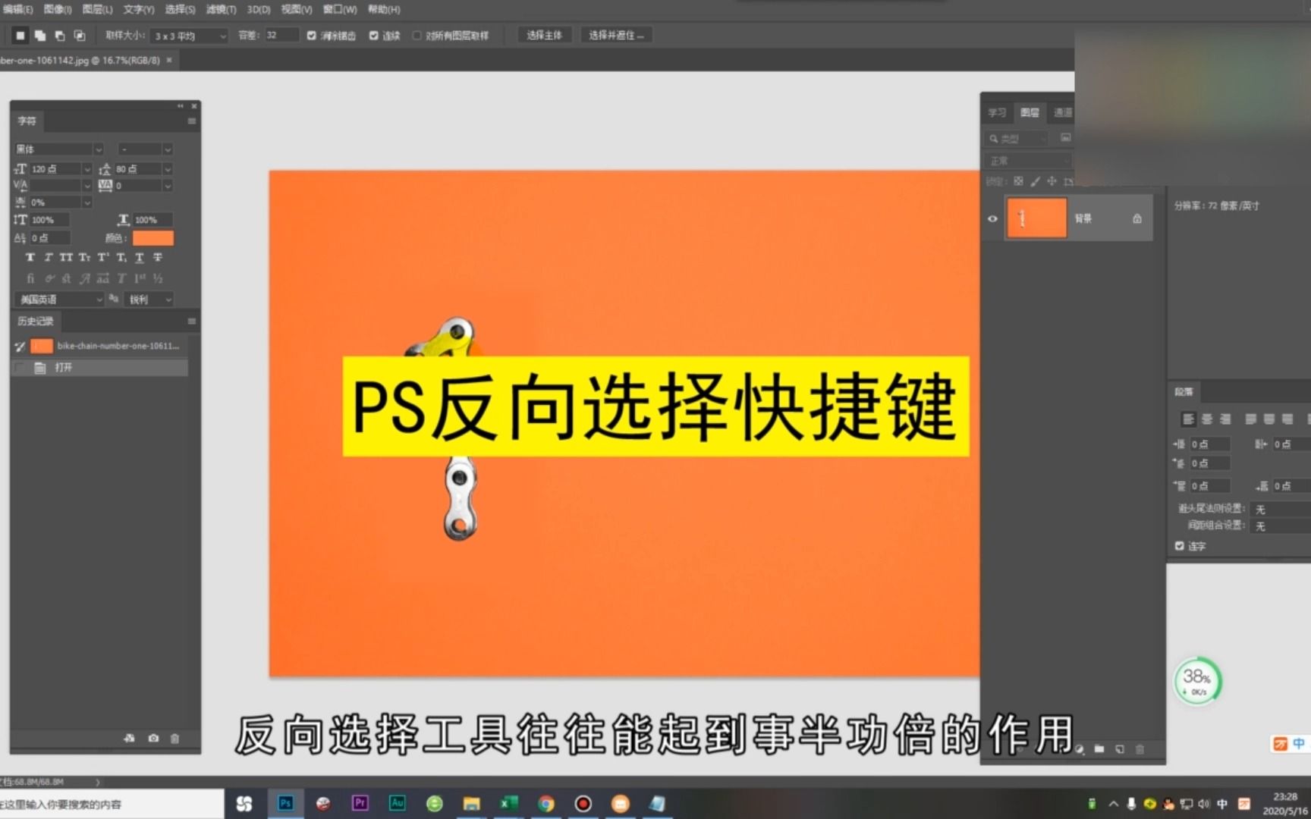This screenshot has height=819, width=1311.
Task: Open the 滤镜 menu
Action: coord(218,10)
